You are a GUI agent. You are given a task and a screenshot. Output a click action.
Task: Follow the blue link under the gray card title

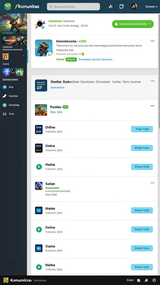[57, 87]
